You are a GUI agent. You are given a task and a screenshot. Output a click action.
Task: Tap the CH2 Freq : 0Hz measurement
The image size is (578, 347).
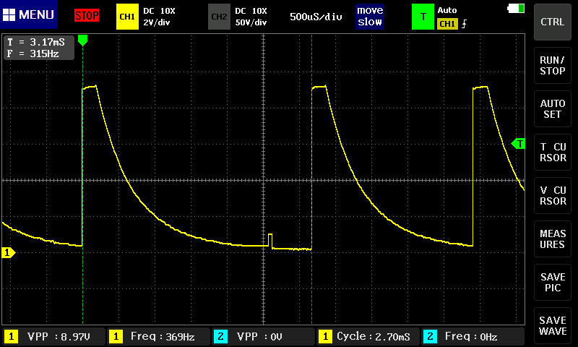tap(473, 337)
